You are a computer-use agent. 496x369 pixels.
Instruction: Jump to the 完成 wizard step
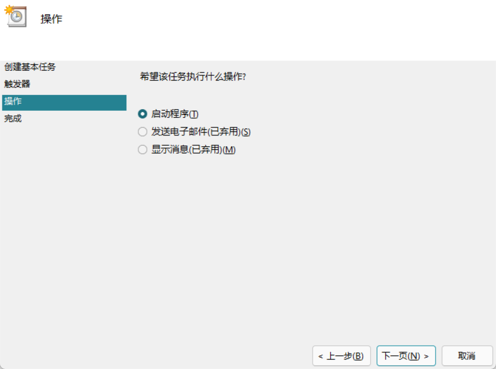(x=13, y=119)
